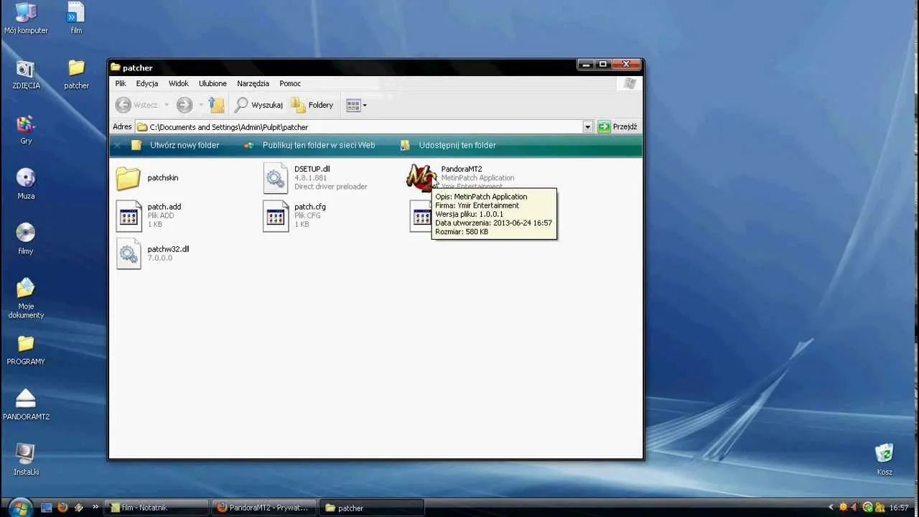Click Udostępnij ten folder link
This screenshot has height=517, width=919.
click(x=448, y=145)
